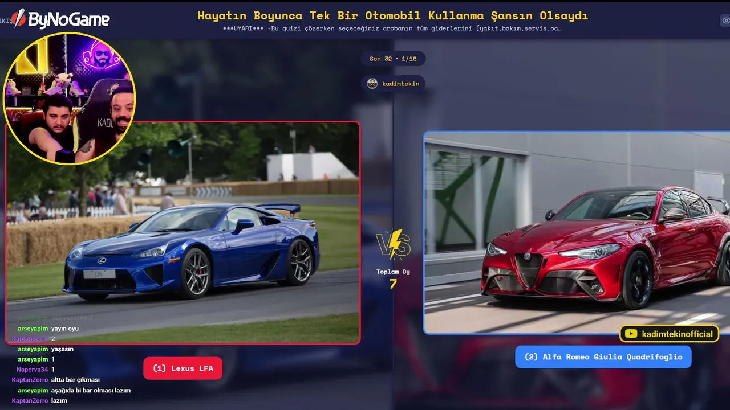Click chat message 'yayın oyu'
The image size is (730, 410).
pyautogui.click(x=65, y=329)
